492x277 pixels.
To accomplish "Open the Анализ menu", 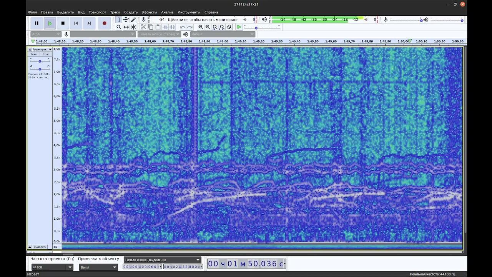I will click(x=167, y=12).
